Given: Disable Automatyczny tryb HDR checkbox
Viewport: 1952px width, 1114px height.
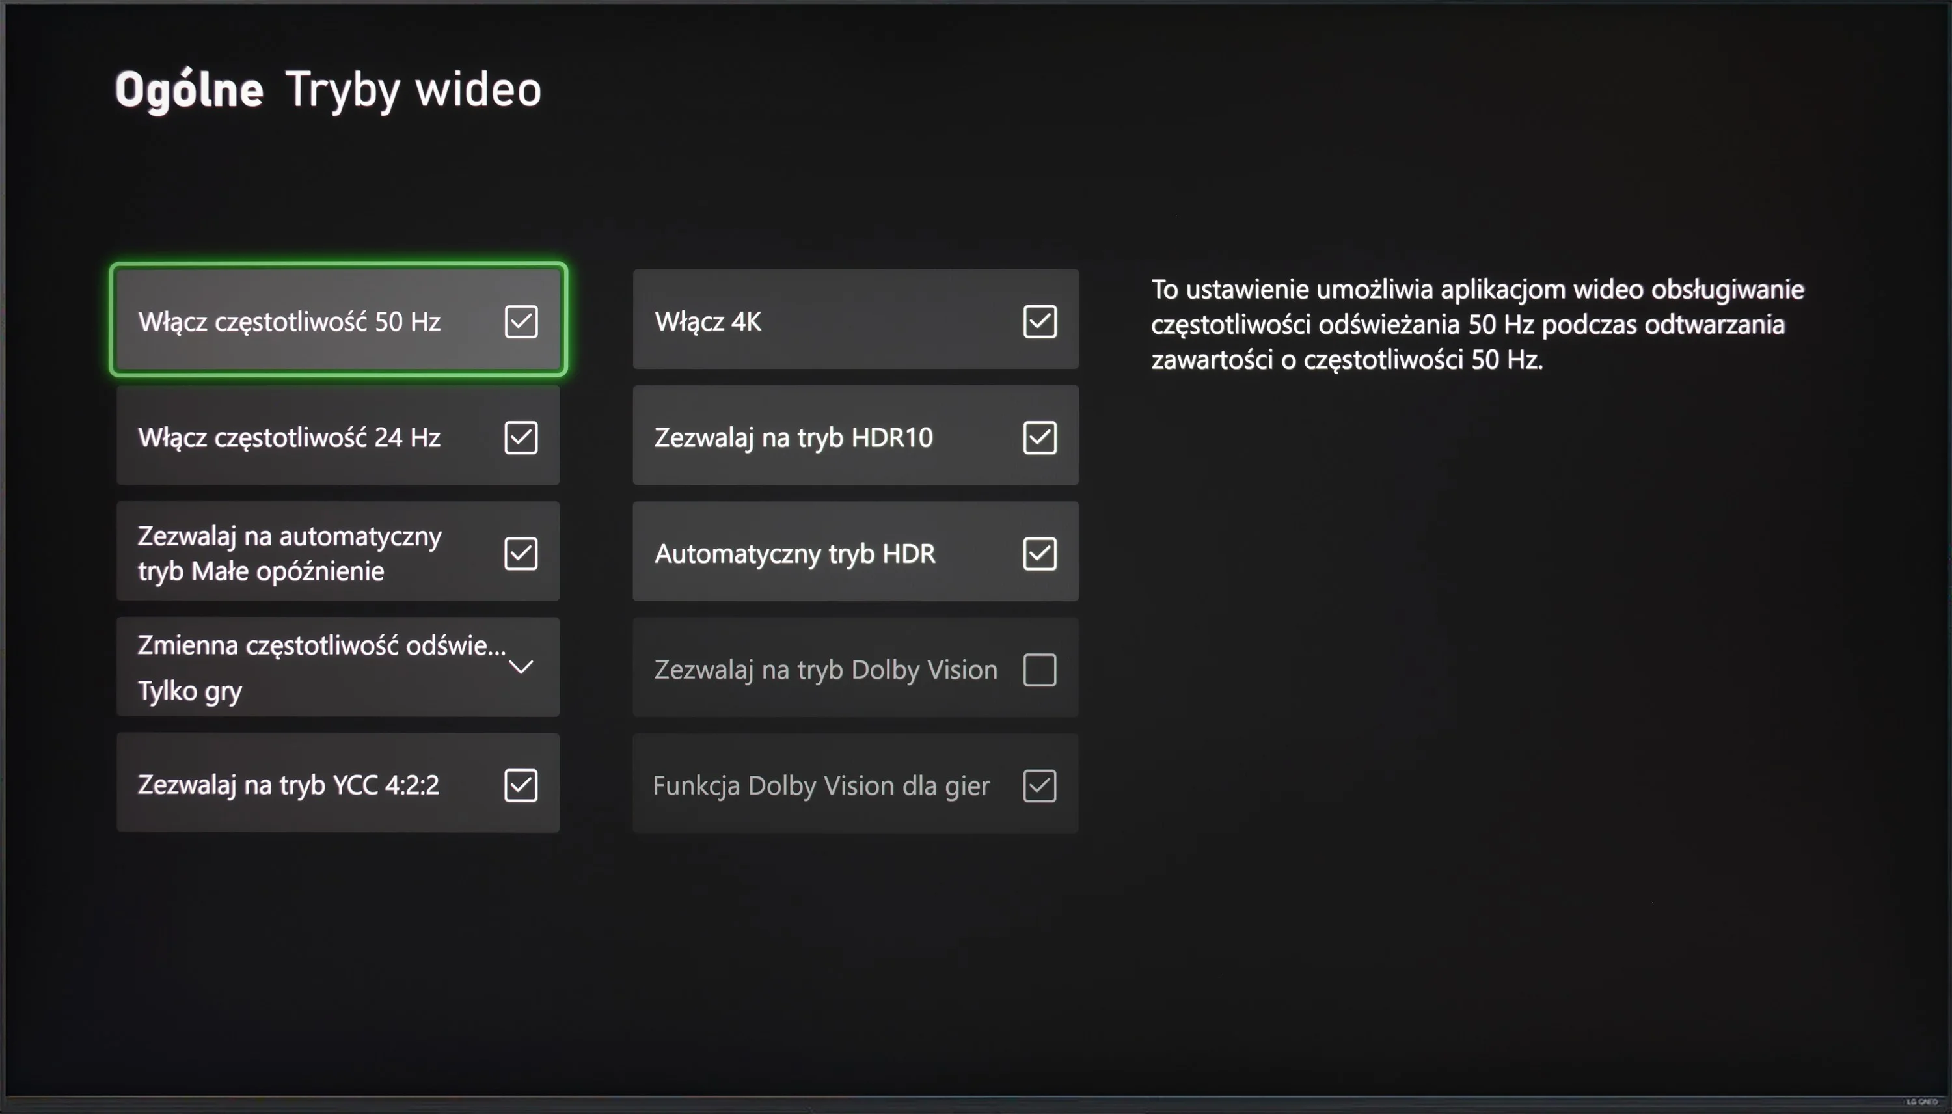Looking at the screenshot, I should [1040, 553].
